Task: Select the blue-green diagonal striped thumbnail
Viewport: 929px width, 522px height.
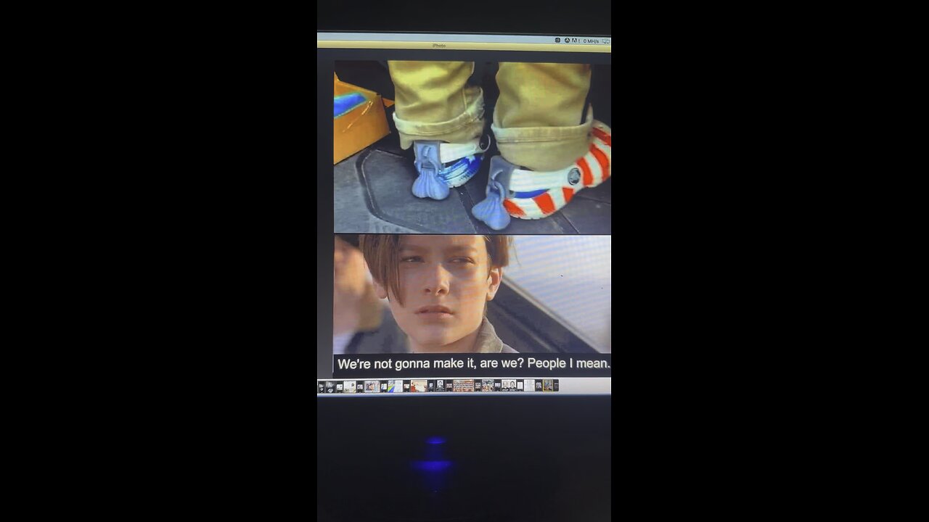Action: pos(396,386)
